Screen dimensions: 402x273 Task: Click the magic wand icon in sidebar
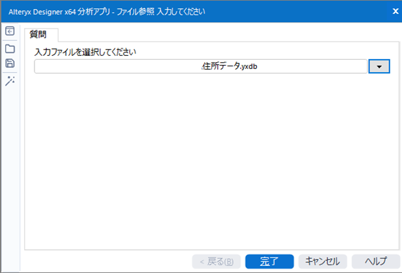click(x=10, y=80)
